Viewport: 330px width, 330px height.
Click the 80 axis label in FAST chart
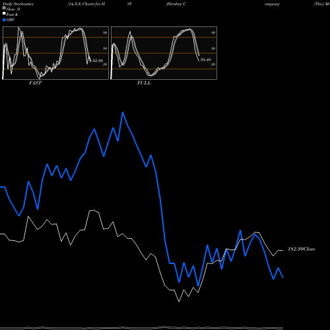click(105, 32)
